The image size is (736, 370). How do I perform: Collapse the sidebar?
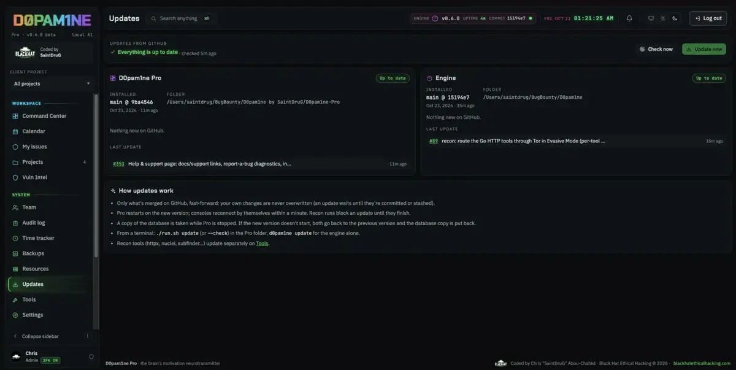point(40,336)
